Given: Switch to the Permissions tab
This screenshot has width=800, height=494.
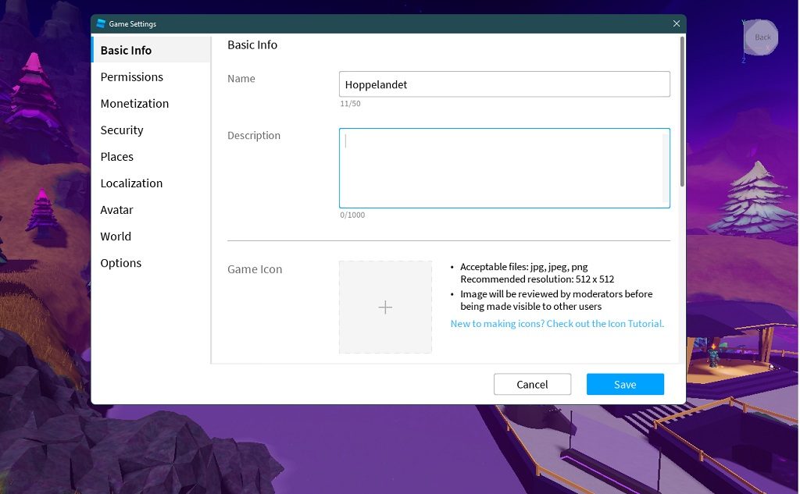Looking at the screenshot, I should (x=151, y=76).
